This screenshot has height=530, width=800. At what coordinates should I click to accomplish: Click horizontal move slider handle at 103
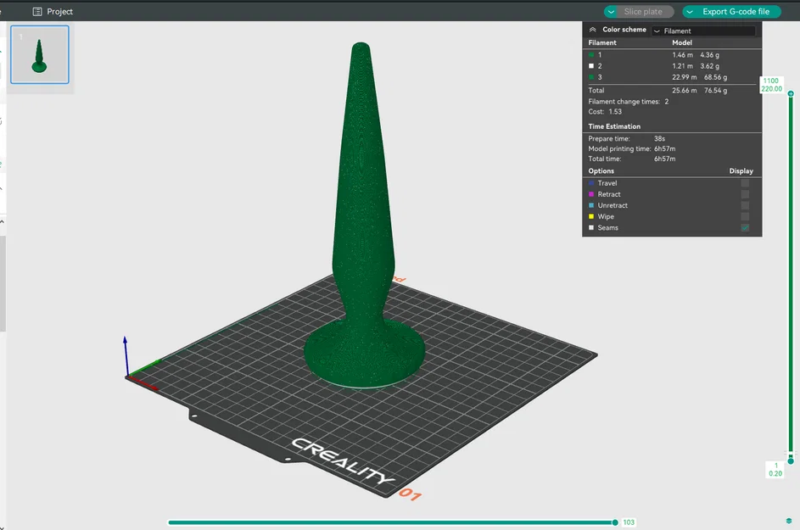615,522
